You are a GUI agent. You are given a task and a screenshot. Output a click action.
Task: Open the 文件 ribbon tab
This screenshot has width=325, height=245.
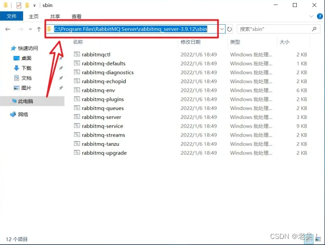click(x=12, y=16)
